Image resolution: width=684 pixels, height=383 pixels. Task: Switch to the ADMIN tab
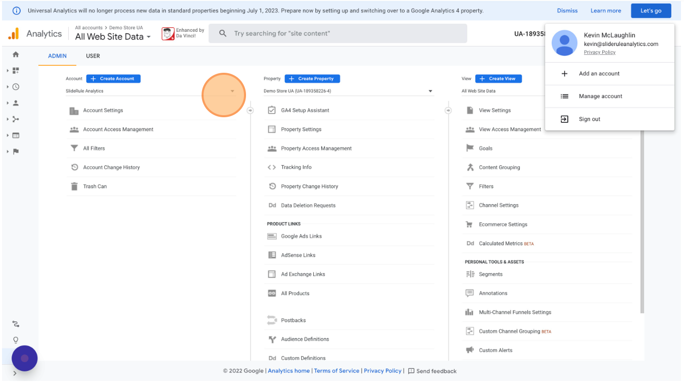[57, 56]
